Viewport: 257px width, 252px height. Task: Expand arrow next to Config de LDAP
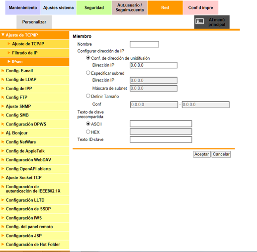pyautogui.click(x=2, y=79)
